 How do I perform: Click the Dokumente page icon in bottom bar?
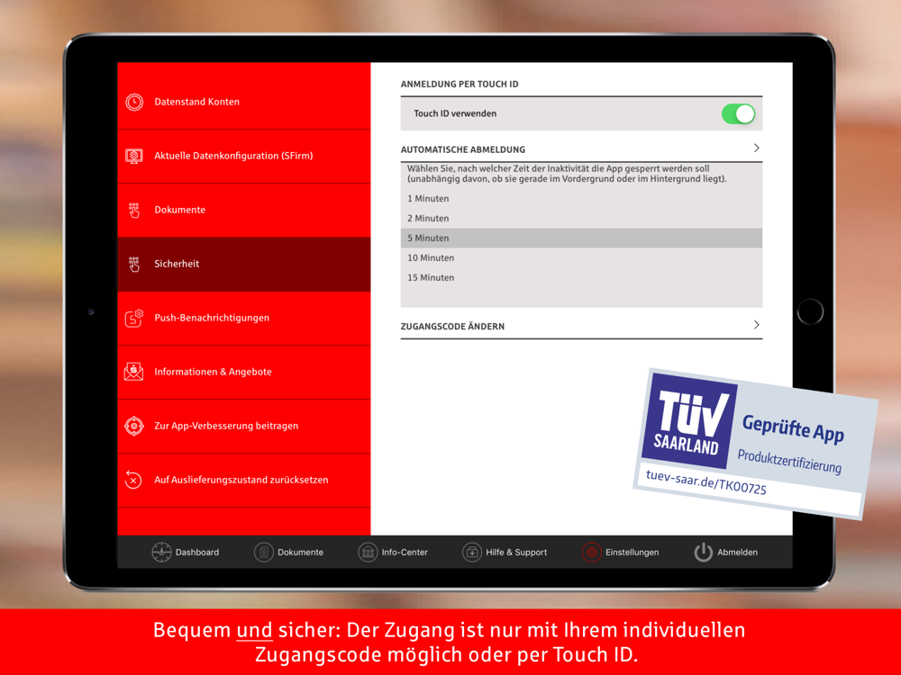[264, 553]
